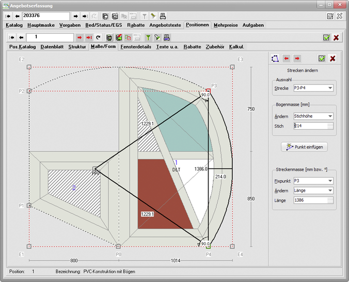Switch to the Fensterdetails tab
349x282 pixels.
click(135, 46)
